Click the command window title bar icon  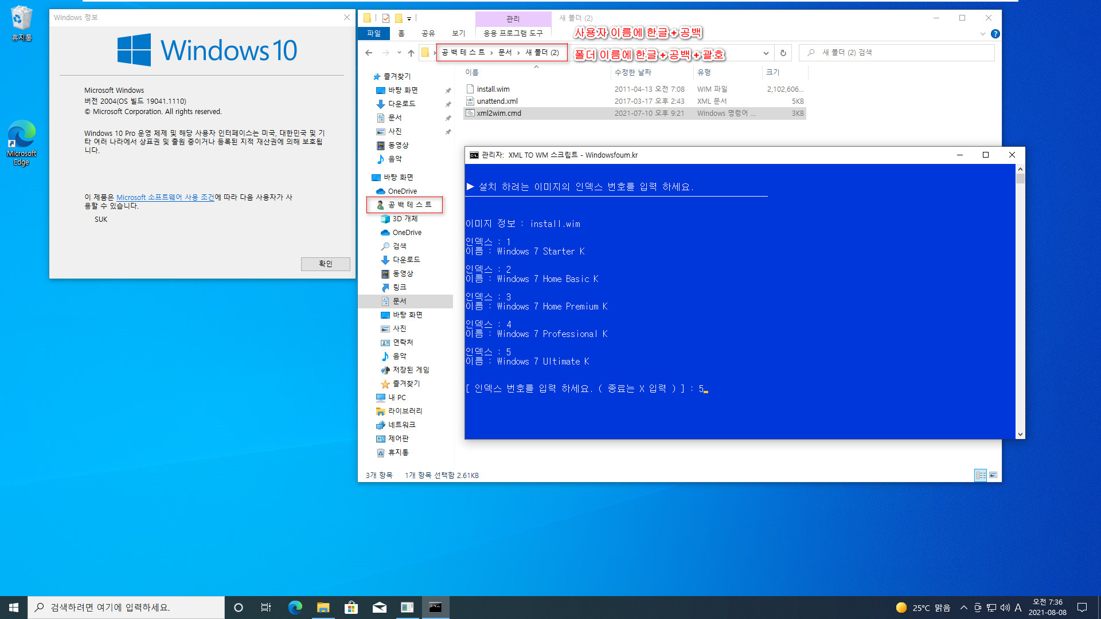click(474, 155)
